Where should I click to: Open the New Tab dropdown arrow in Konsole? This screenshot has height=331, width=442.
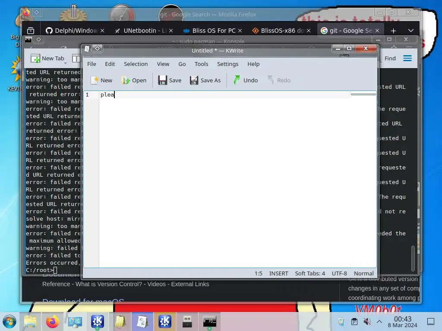(x=66, y=63)
